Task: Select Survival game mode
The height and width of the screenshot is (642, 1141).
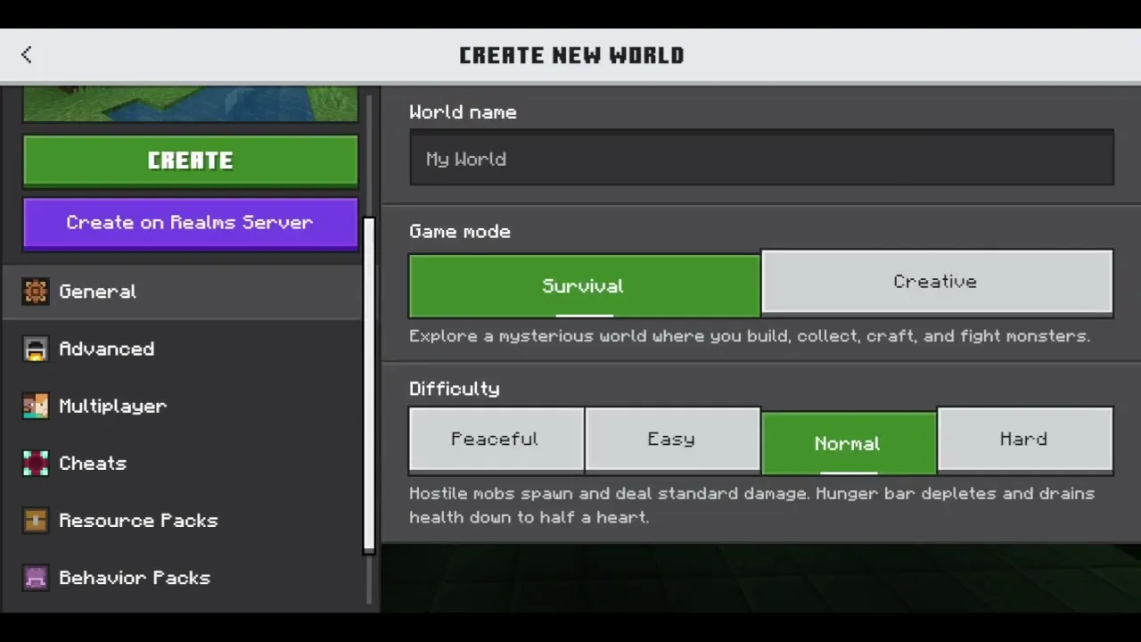Action: tap(584, 286)
